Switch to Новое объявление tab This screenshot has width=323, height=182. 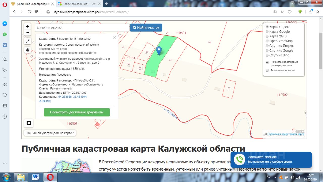point(79,4)
